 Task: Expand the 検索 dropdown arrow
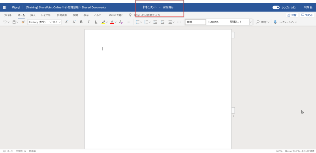click(x=269, y=22)
